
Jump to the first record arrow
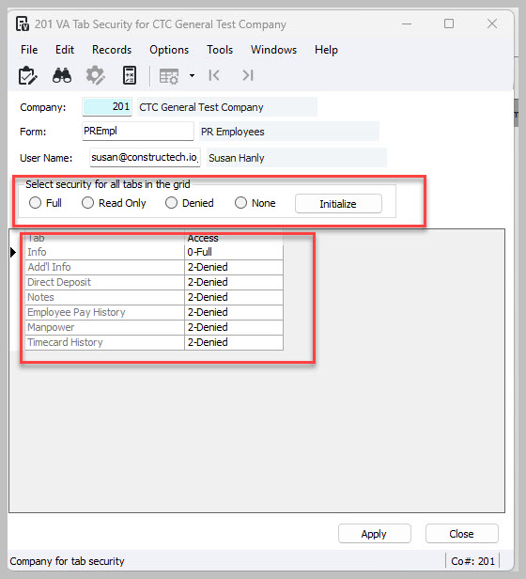pos(214,75)
